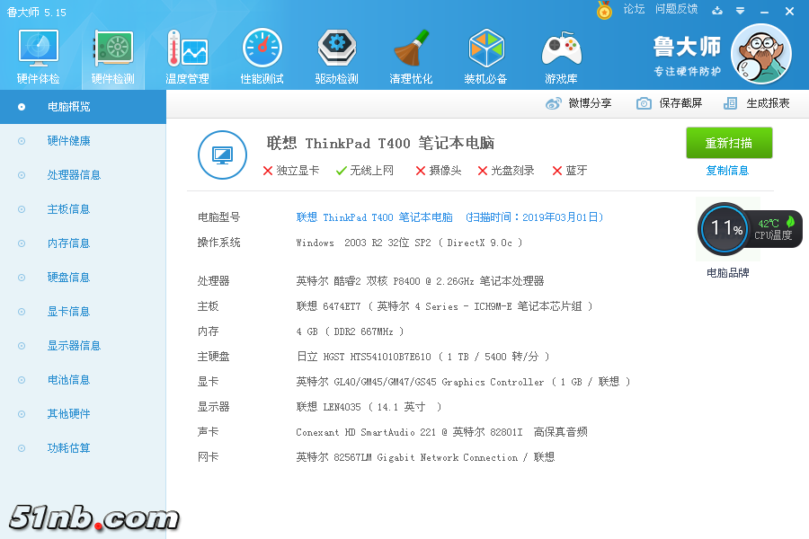Click 微博分享 to share on Weibo
The image size is (809, 539).
point(580,103)
